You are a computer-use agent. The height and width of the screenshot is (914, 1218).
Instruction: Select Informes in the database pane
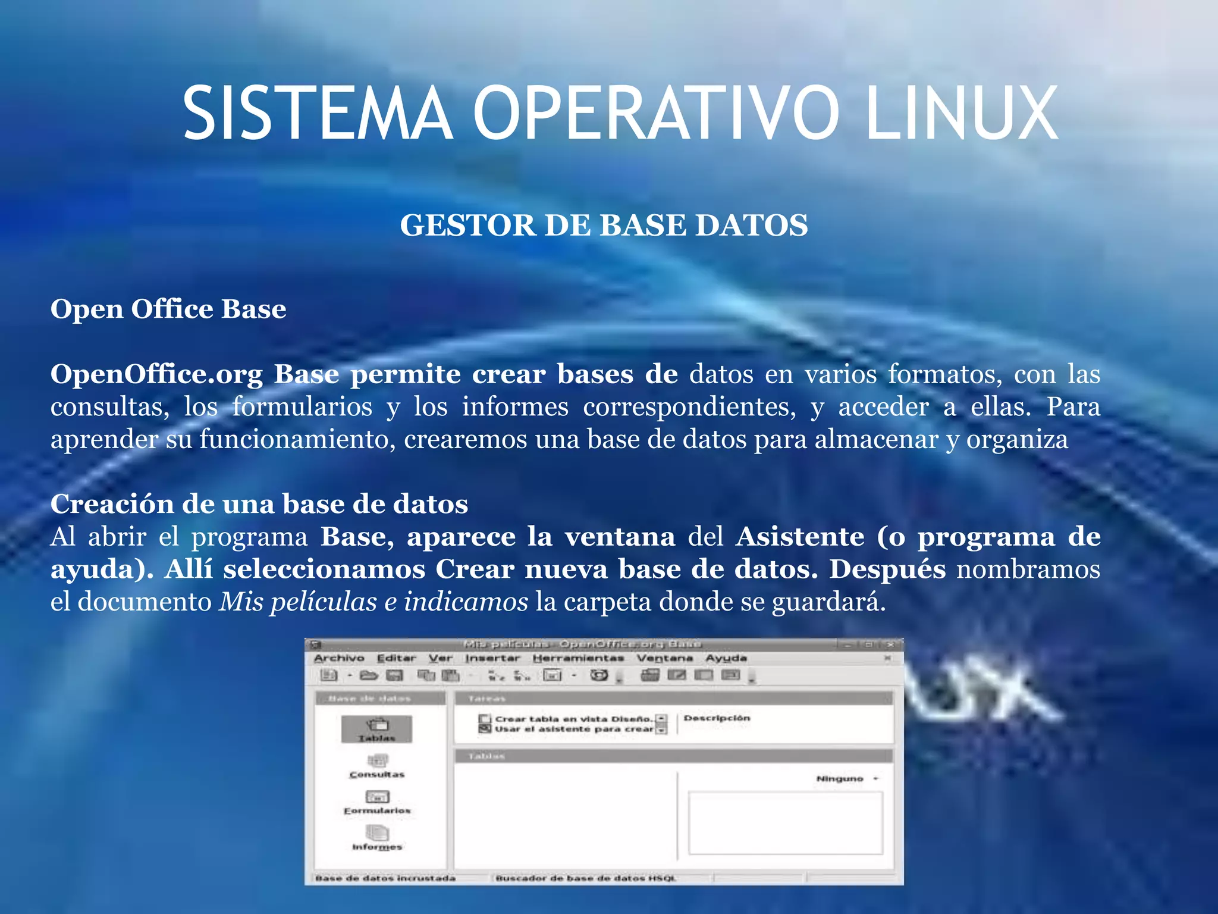tap(377, 838)
